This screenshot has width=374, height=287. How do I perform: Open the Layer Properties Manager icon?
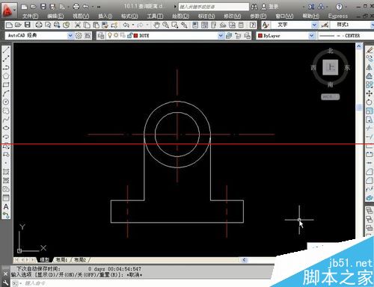[x=101, y=36]
